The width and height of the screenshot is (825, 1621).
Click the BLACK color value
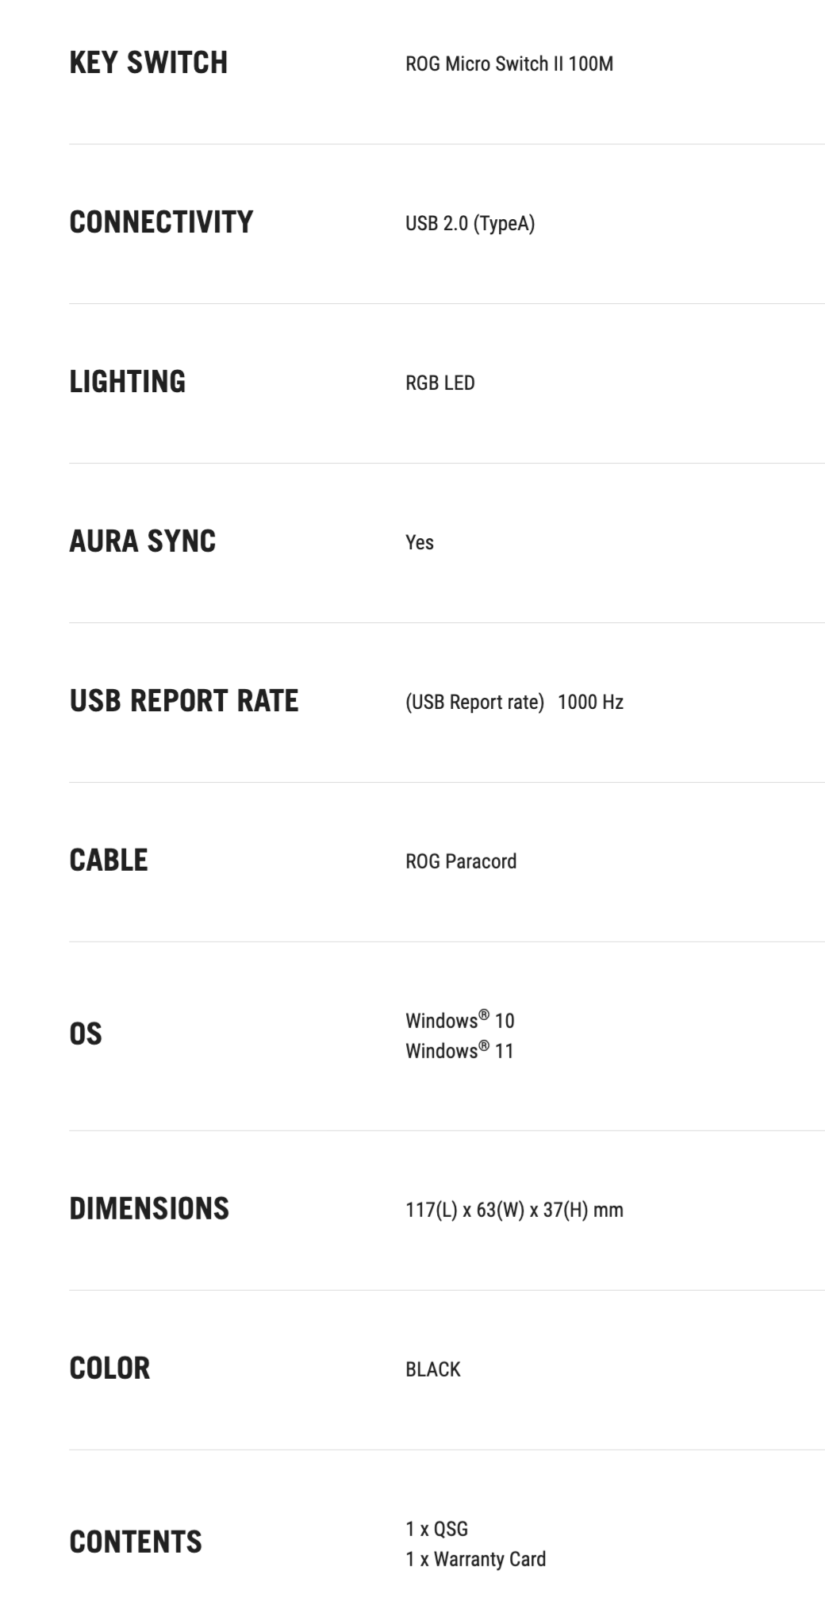432,1369
